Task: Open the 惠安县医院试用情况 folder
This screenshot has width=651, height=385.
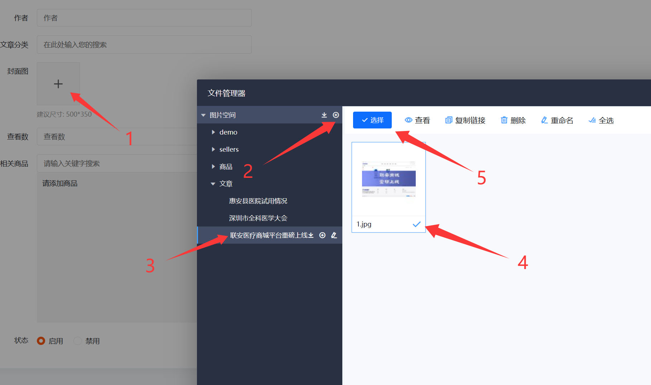Action: pyautogui.click(x=258, y=201)
